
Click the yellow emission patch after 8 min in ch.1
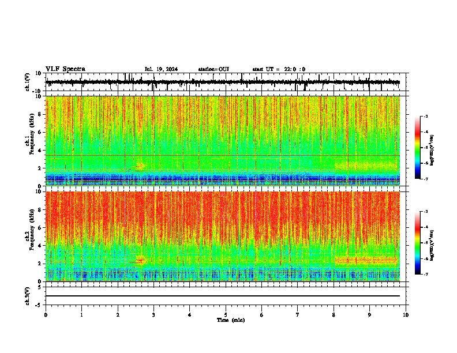[366, 165]
